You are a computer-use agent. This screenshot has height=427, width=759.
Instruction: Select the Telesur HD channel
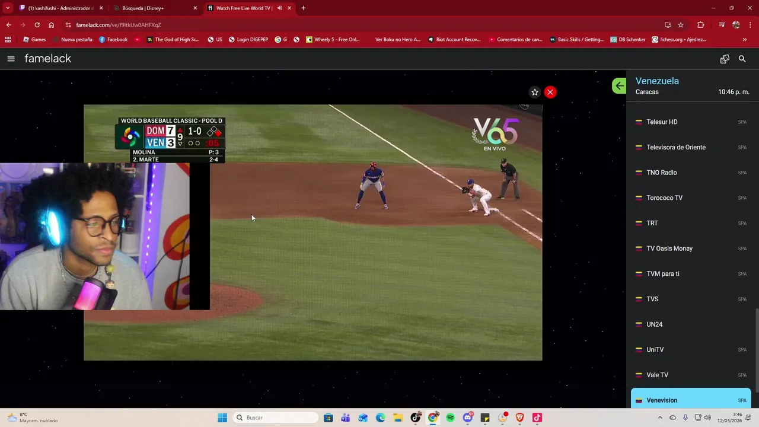(691, 122)
